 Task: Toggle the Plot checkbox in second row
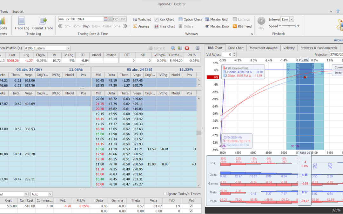tap(191, 211)
